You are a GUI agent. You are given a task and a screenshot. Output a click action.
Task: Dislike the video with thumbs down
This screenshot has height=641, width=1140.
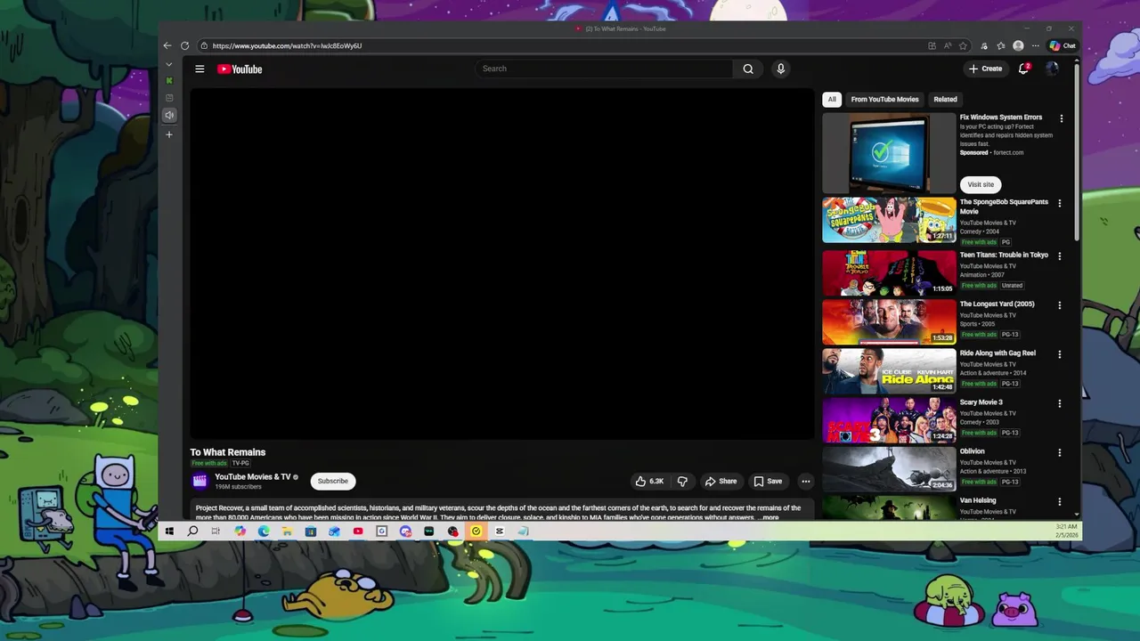pos(682,481)
